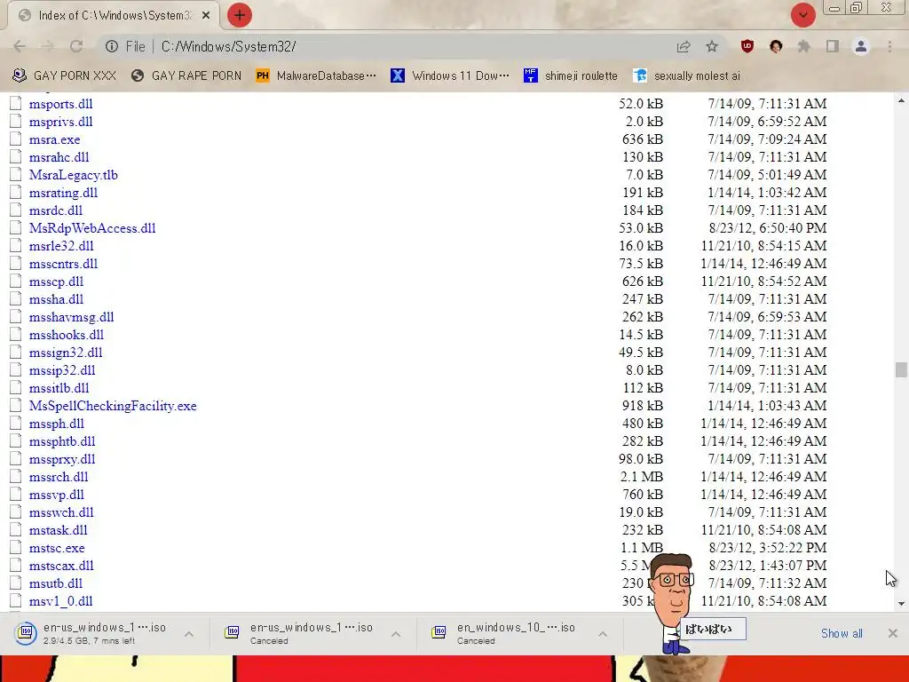Image resolution: width=909 pixels, height=682 pixels.
Task: Open the MsRdpWebAccess.dll link
Action: pos(92,228)
